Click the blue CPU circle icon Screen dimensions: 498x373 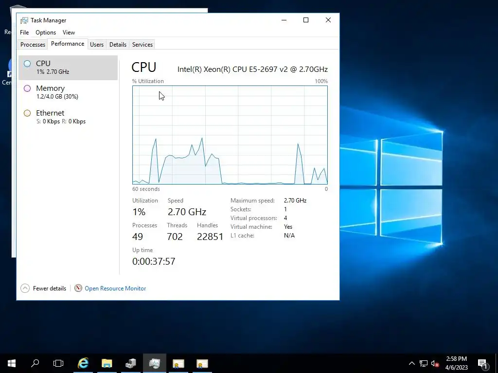(x=27, y=64)
